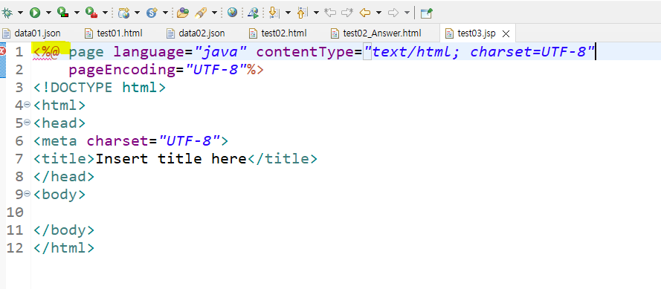Click the closing </html> tag
The image size is (661, 289).
coord(64,247)
